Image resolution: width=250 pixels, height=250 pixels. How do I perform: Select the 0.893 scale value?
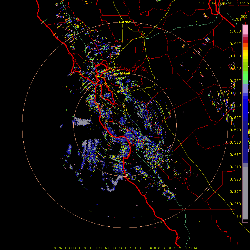[x=235, y=56]
